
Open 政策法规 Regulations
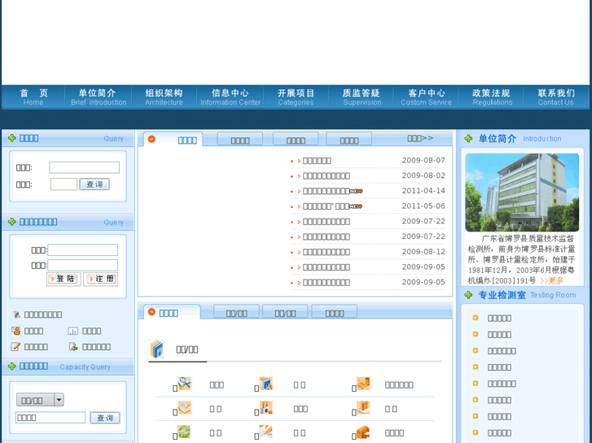(x=492, y=98)
